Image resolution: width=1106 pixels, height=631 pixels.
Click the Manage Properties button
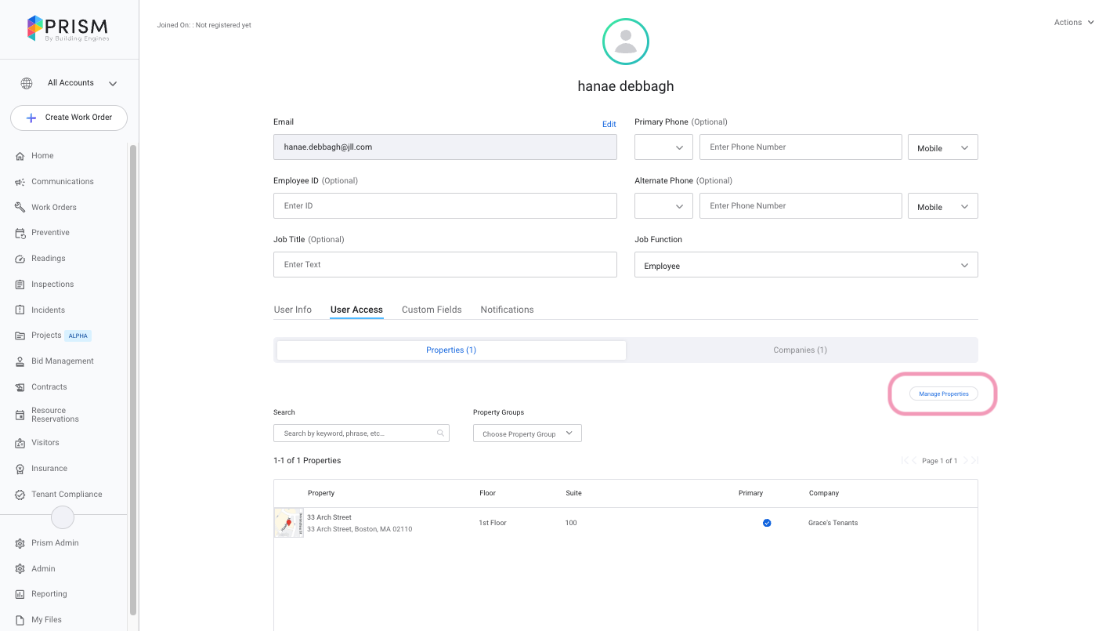click(943, 393)
